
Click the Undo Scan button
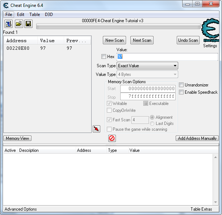coord(188,40)
